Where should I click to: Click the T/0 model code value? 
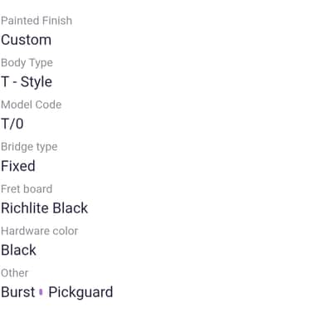[x=12, y=124]
